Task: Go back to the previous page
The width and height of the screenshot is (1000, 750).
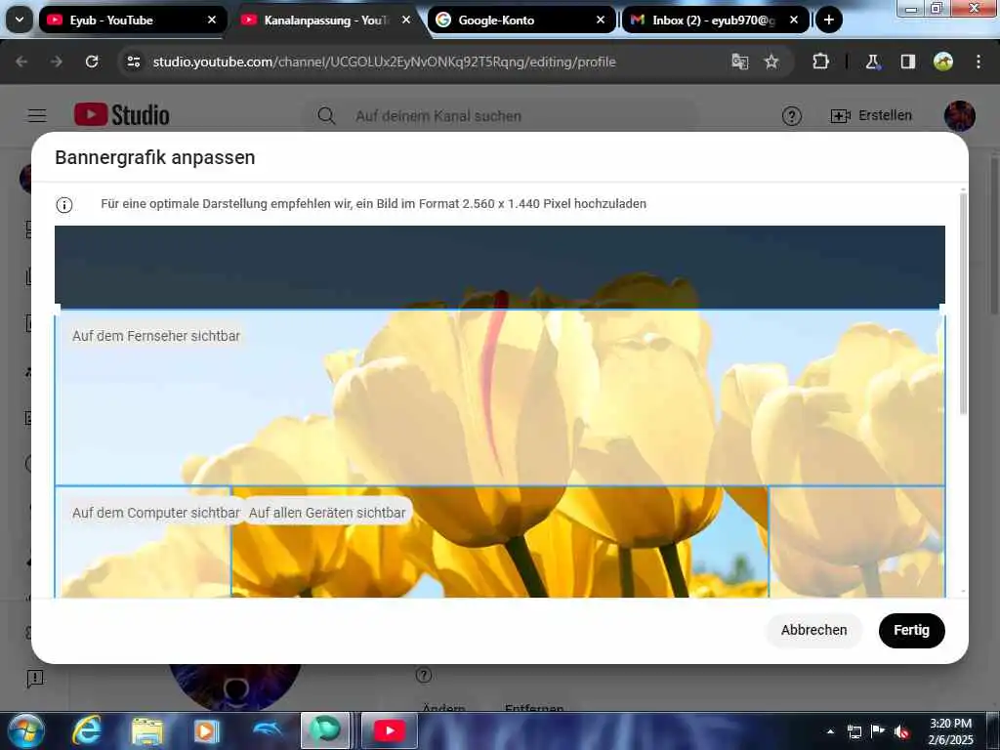Action: tap(21, 62)
